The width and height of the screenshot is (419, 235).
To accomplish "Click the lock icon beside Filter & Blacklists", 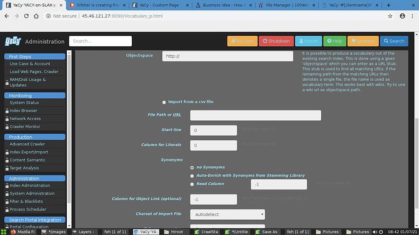I will click(x=7, y=202).
